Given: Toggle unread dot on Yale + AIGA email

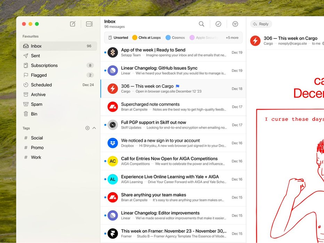Looking at the screenshot, I should tap(105, 179).
